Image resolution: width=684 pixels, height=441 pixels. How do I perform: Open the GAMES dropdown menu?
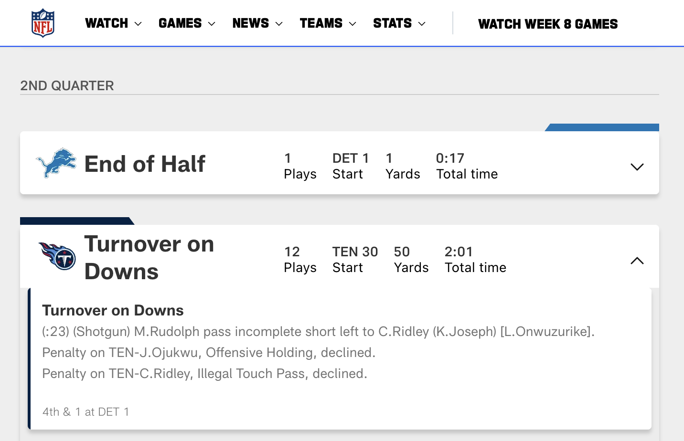coord(187,23)
